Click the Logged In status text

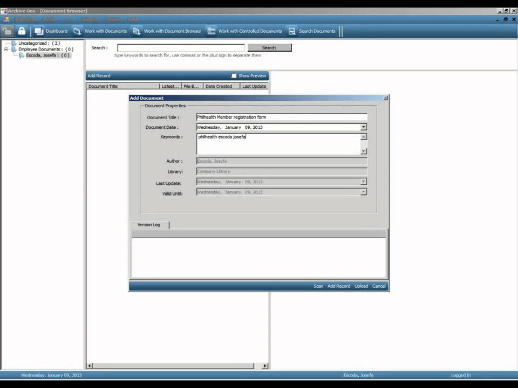pyautogui.click(x=461, y=375)
